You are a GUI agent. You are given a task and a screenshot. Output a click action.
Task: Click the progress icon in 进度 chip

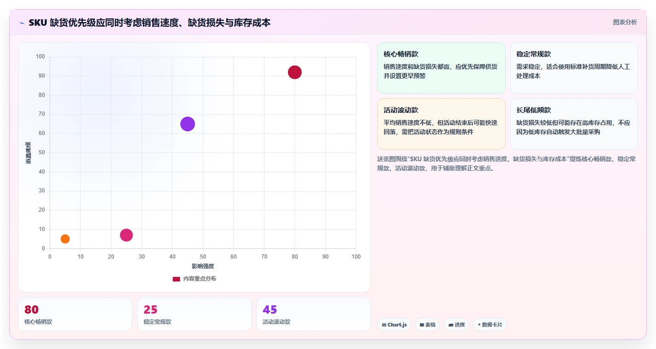pyautogui.click(x=451, y=325)
